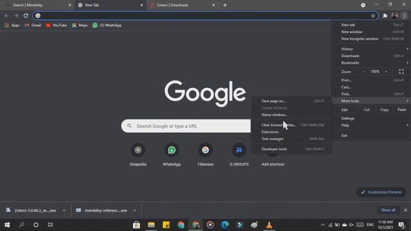Launch VLC media player from taskbar
This screenshot has width=411, height=231.
pos(269,225)
